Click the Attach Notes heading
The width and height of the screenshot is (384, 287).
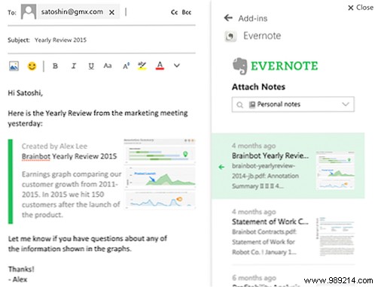[258, 87]
